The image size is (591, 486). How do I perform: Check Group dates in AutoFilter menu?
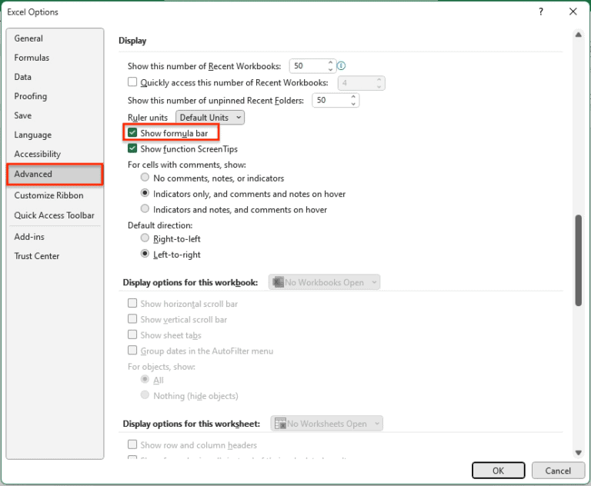coord(132,351)
